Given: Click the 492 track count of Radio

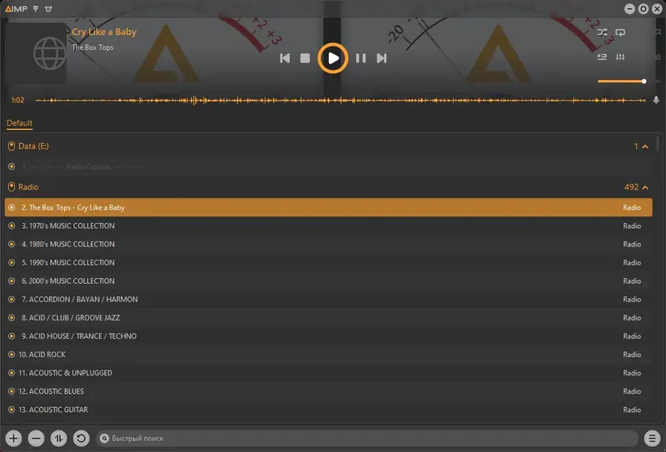Looking at the screenshot, I should (631, 187).
